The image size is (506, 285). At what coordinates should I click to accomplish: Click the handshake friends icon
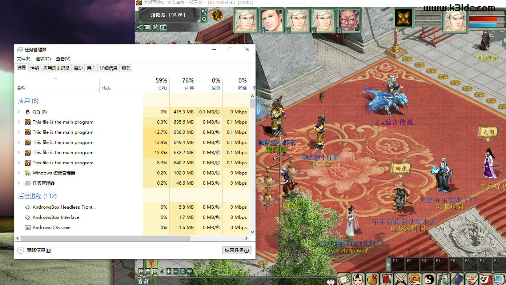tap(471, 279)
